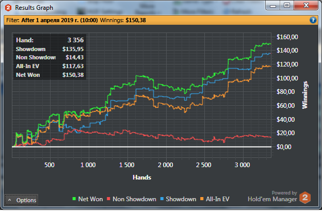
Task: Click the Hands x-axis label
Action: click(x=142, y=177)
